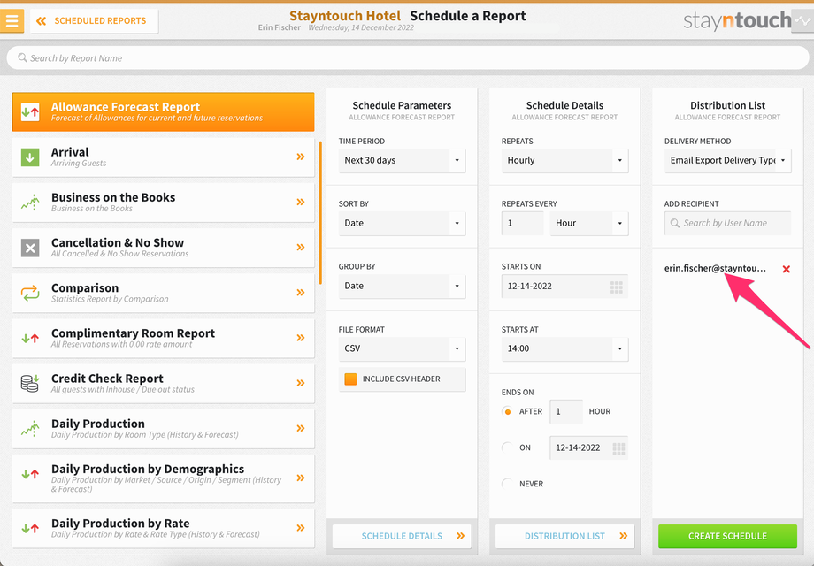Select the Allowance Forecast Report row
The width and height of the screenshot is (814, 566).
(x=163, y=111)
